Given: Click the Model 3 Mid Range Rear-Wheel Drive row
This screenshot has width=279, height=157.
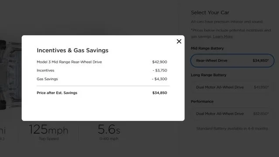Looking at the screenshot, I should click(x=102, y=62).
